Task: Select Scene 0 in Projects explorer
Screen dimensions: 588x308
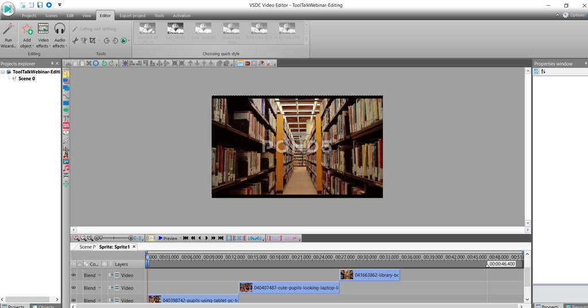Action: tap(26, 79)
